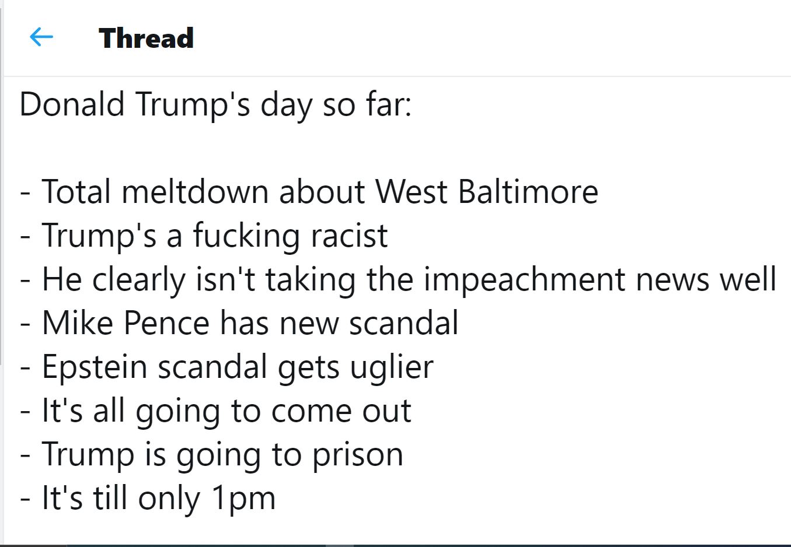Click the Thread header title
791x547 pixels.
pos(146,38)
